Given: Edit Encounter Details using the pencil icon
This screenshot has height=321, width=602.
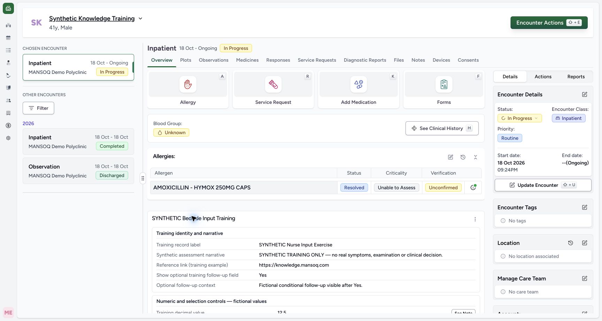Looking at the screenshot, I should click(585, 94).
